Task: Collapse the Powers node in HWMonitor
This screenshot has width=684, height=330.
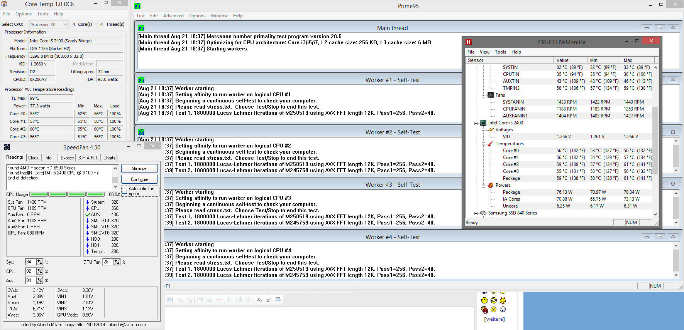Action: (483, 185)
